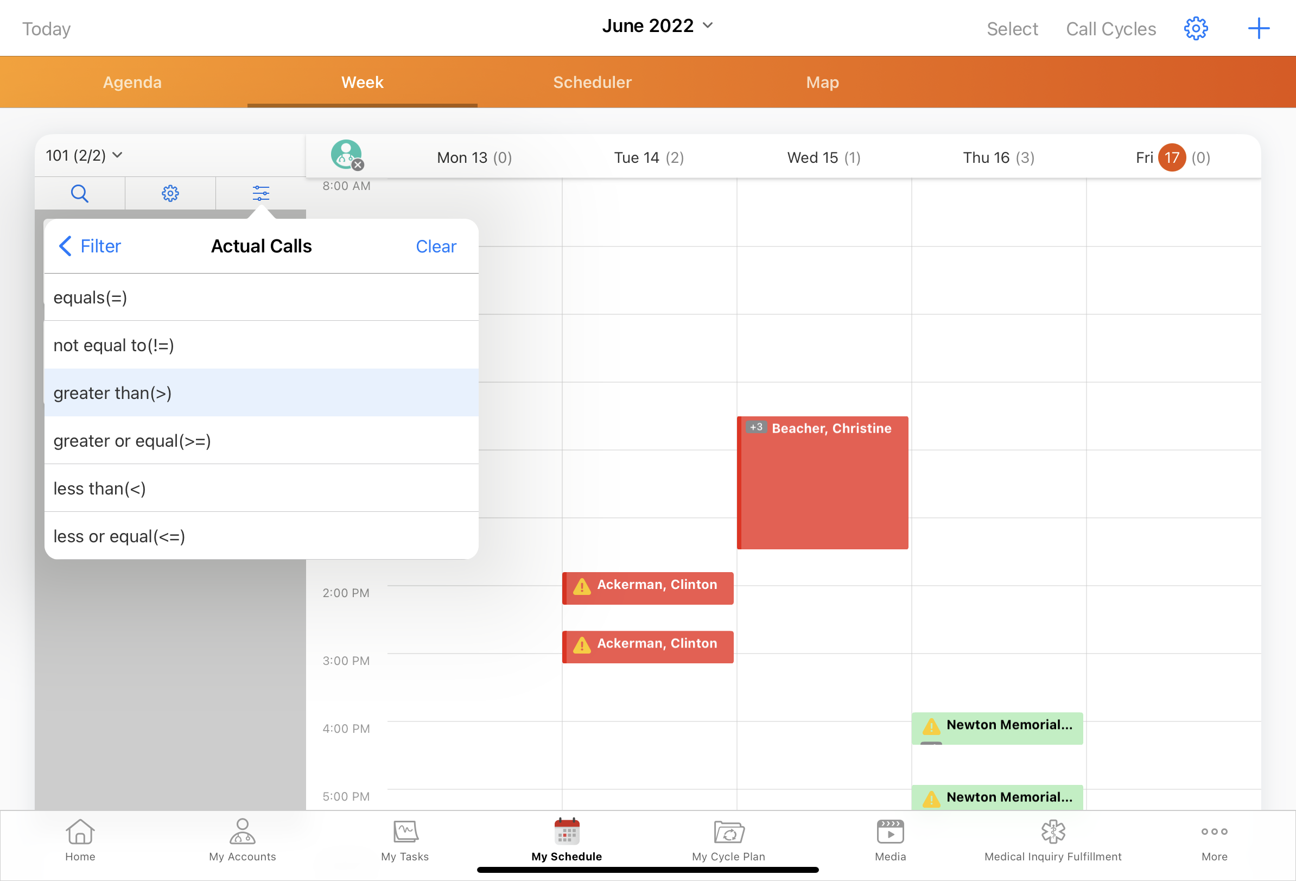Open My Cycle Plan icon
Image resolution: width=1296 pixels, height=881 pixels.
point(728,840)
